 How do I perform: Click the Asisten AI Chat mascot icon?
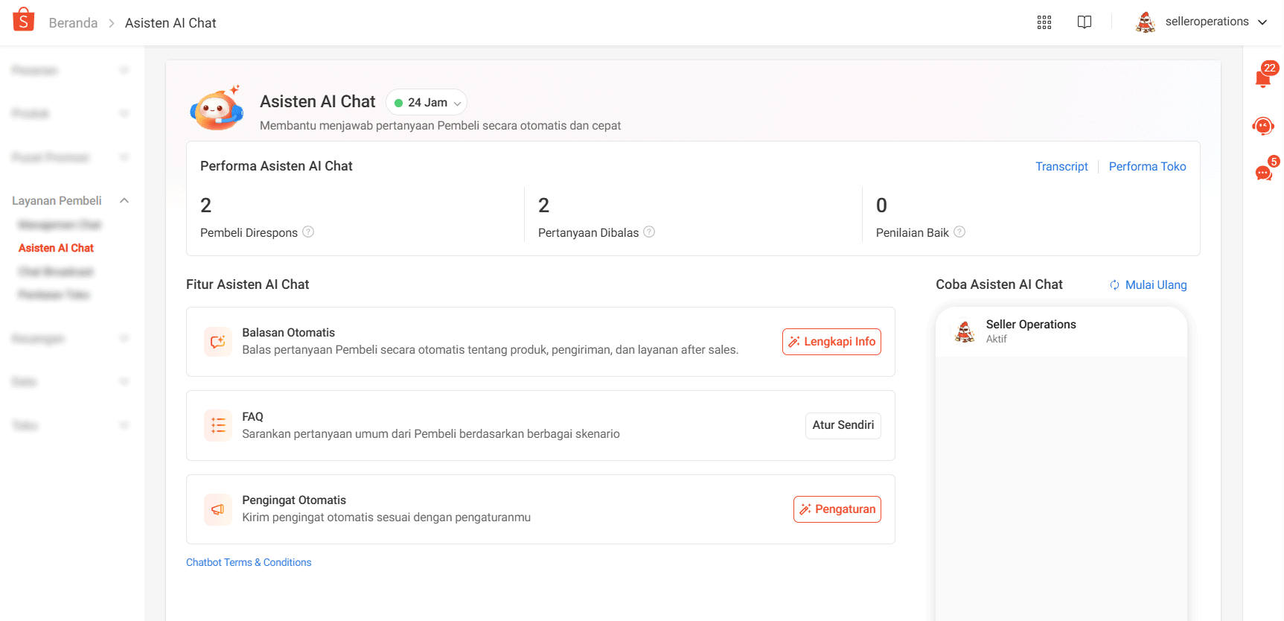click(x=217, y=109)
